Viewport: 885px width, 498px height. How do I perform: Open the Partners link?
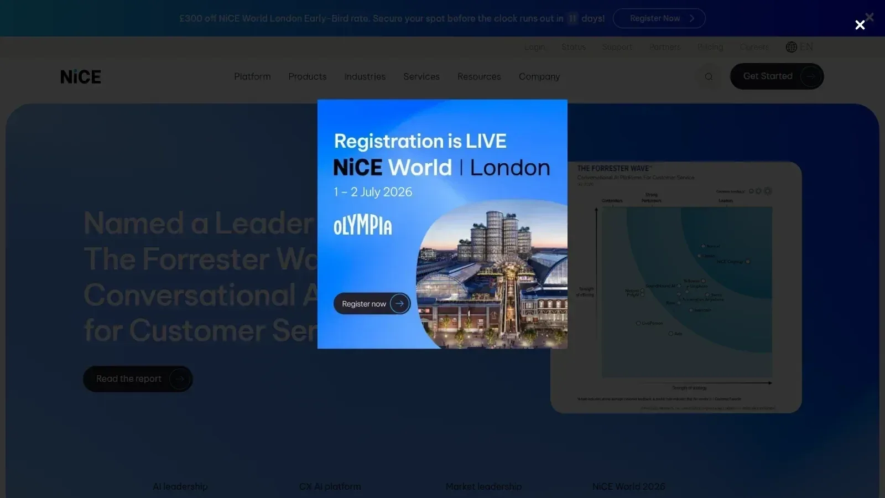point(665,47)
